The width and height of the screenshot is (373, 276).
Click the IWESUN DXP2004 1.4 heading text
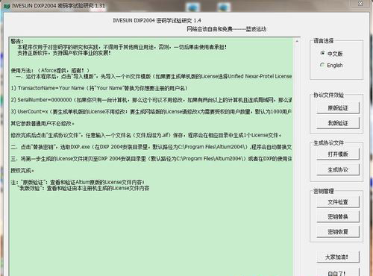[x=157, y=20]
